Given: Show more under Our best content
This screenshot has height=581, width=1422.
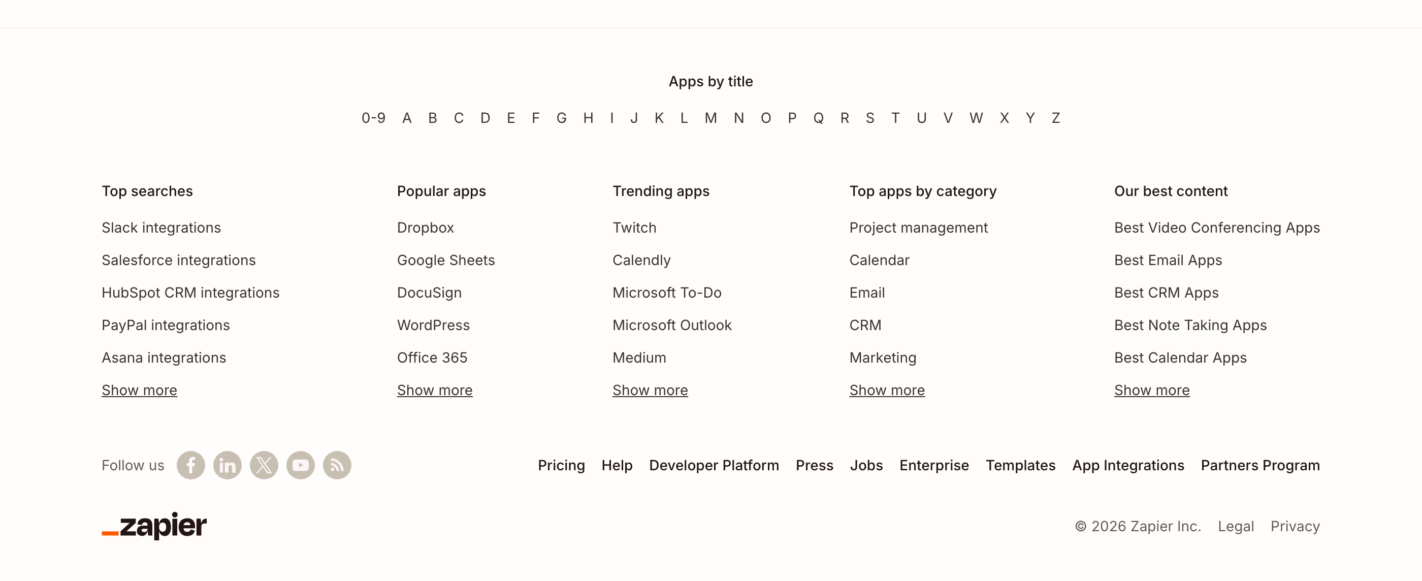Looking at the screenshot, I should pos(1151,390).
